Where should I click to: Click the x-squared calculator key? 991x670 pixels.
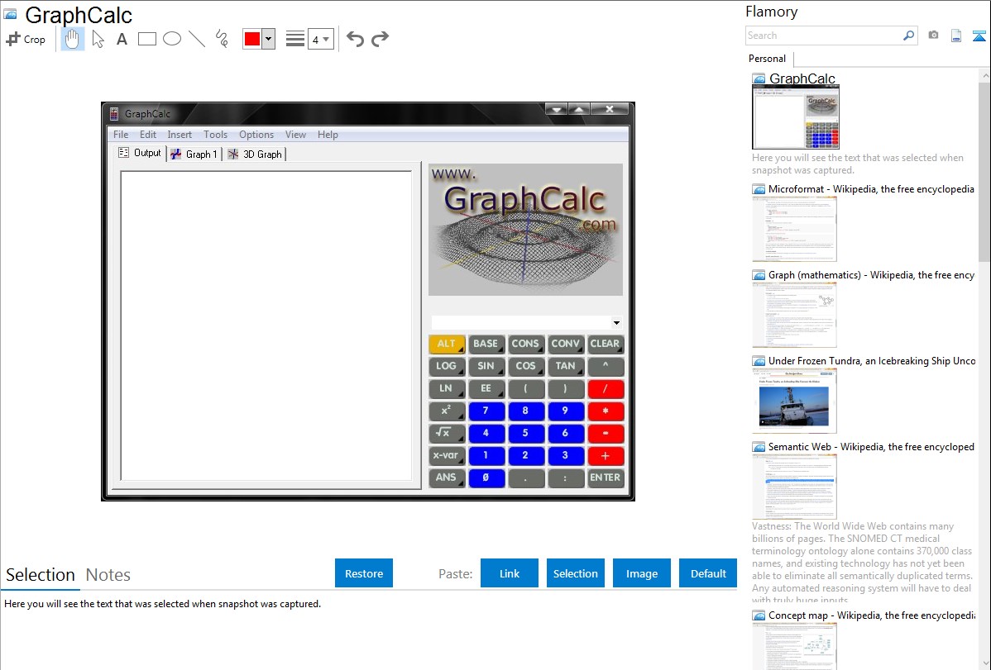pyautogui.click(x=446, y=411)
